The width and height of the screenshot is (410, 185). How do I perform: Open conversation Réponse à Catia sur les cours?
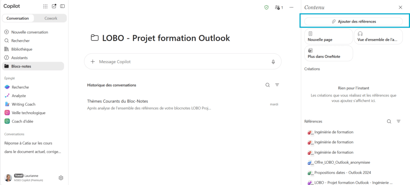click(28, 143)
